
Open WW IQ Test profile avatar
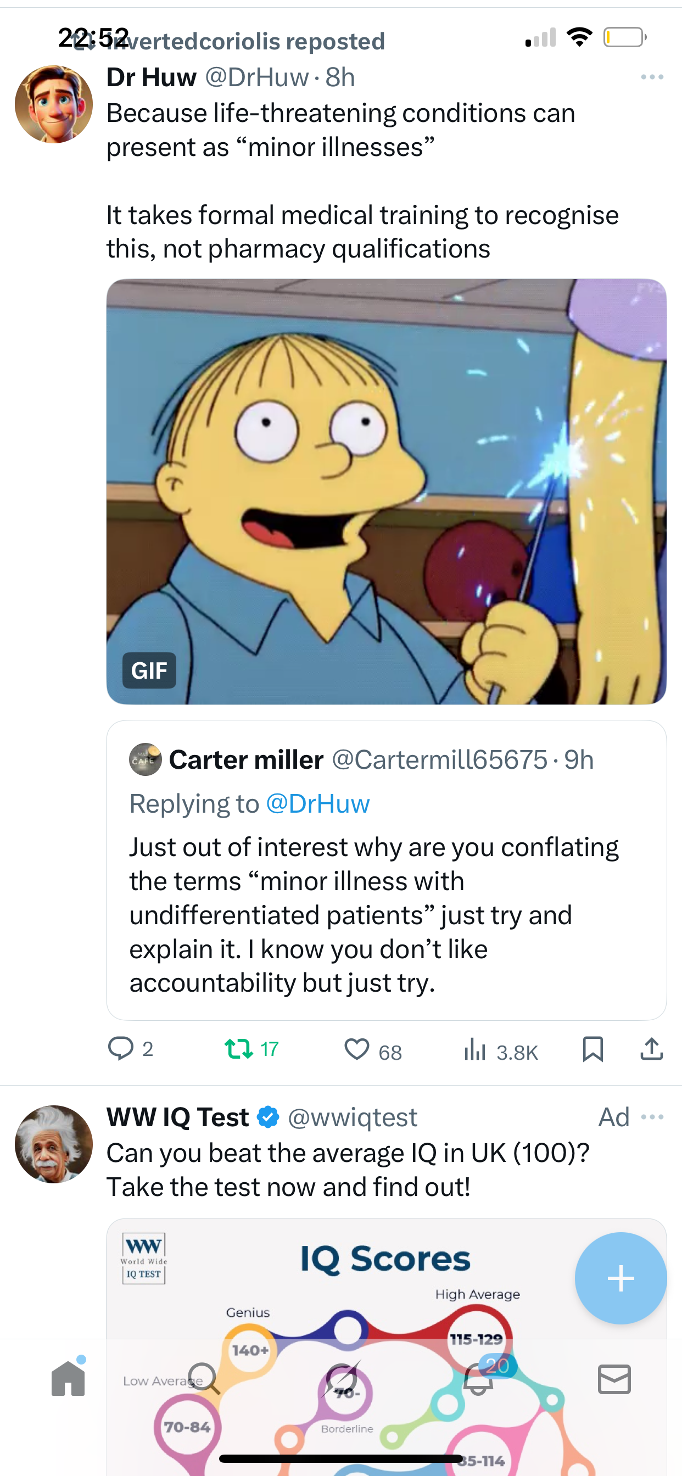pyautogui.click(x=54, y=1144)
